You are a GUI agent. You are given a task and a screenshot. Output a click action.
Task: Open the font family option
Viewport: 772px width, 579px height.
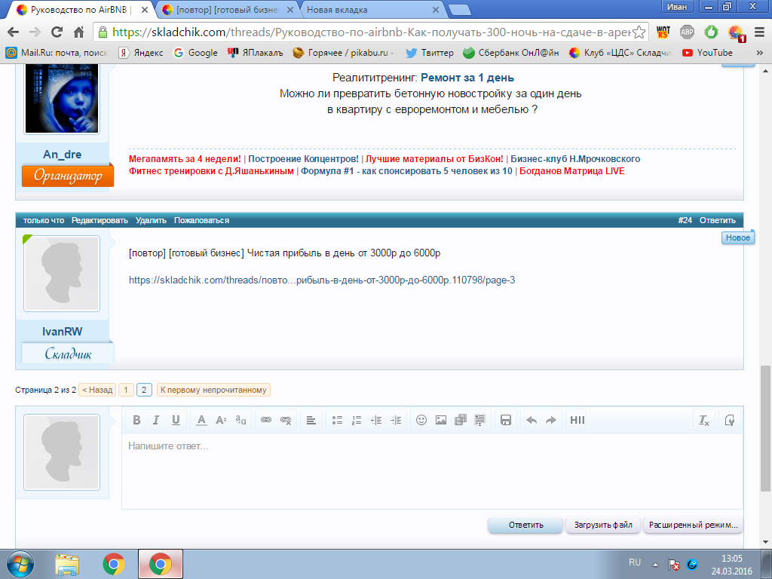[240, 420]
